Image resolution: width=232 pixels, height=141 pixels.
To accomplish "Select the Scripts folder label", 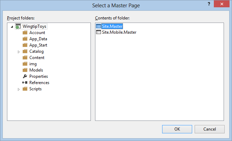I will point(35,89).
